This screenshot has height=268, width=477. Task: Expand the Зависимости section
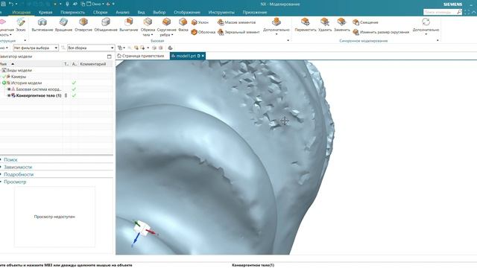(18, 167)
